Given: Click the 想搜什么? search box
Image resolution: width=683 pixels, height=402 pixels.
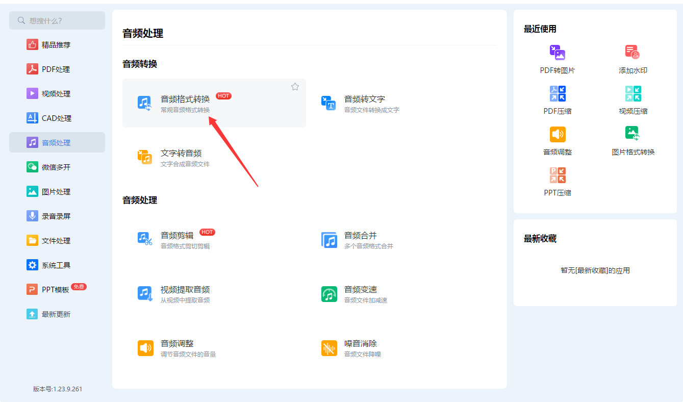Looking at the screenshot, I should 57,20.
